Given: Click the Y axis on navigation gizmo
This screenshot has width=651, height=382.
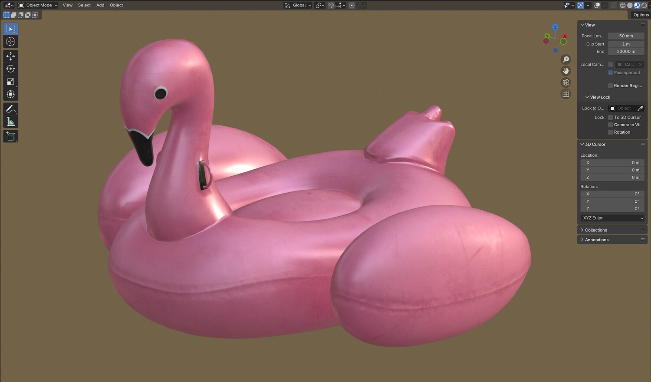Looking at the screenshot, I should pyautogui.click(x=547, y=36).
